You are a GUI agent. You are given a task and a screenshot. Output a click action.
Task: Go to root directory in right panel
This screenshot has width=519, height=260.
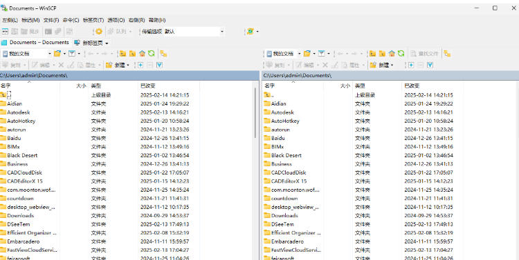[x=382, y=54]
